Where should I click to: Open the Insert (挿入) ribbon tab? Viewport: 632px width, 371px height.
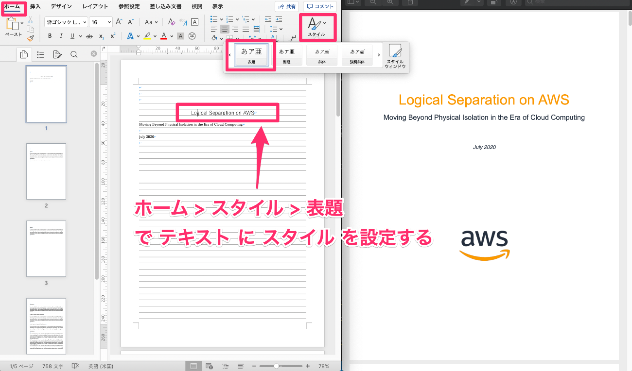35,6
